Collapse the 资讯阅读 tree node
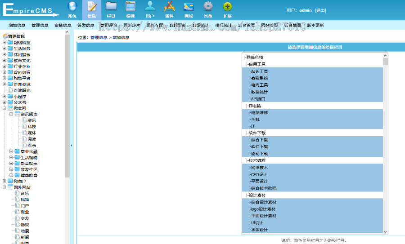This screenshot has height=244, width=405. tap(11, 114)
